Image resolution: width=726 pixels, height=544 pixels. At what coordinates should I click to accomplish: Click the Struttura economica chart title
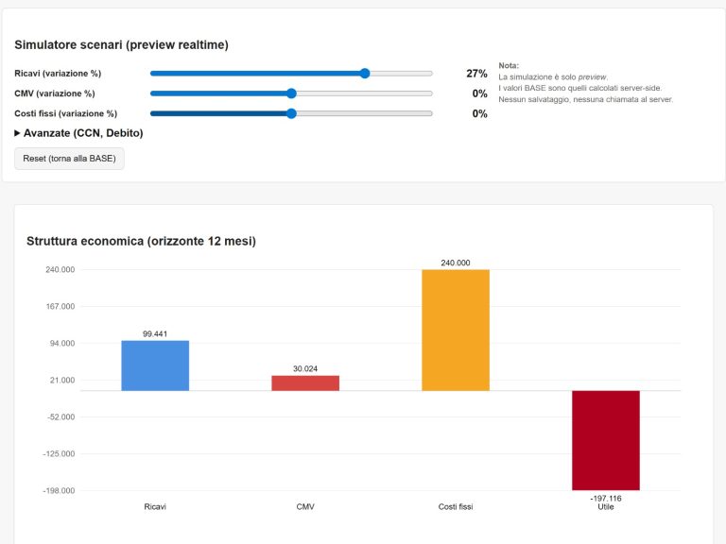141,241
